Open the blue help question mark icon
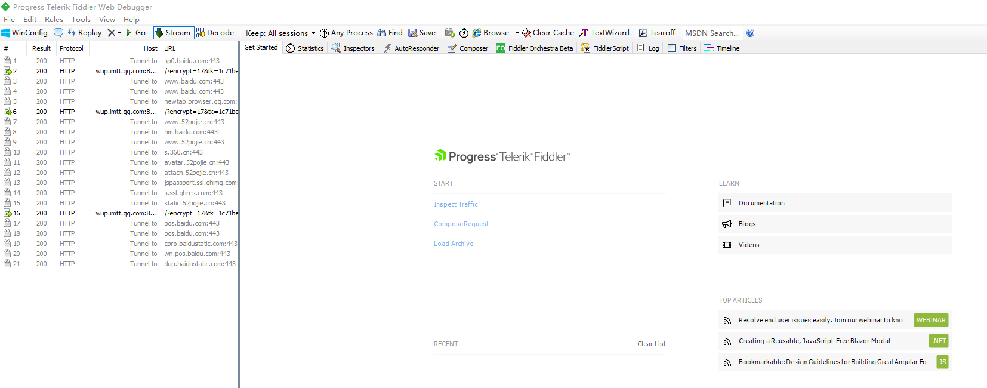The width and height of the screenshot is (987, 388). point(750,33)
